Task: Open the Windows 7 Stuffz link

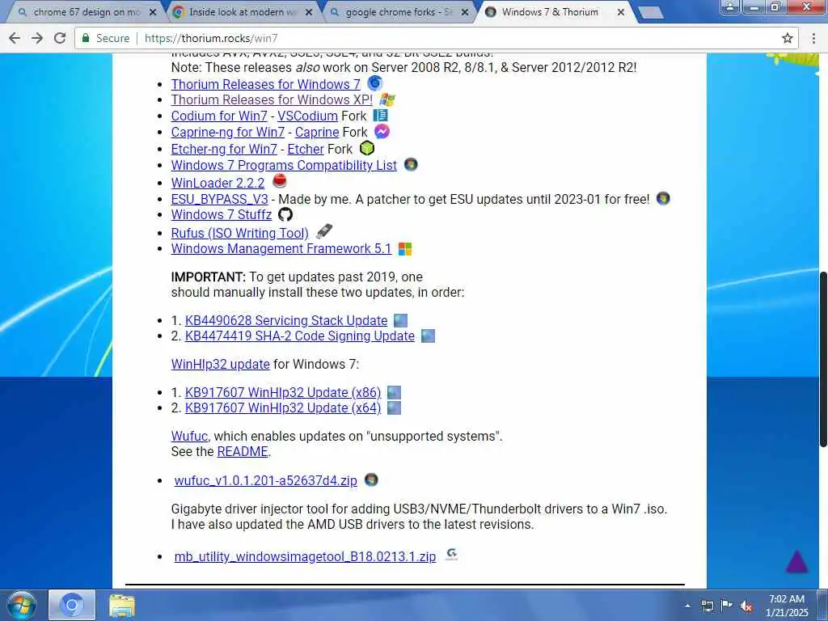Action: click(222, 214)
